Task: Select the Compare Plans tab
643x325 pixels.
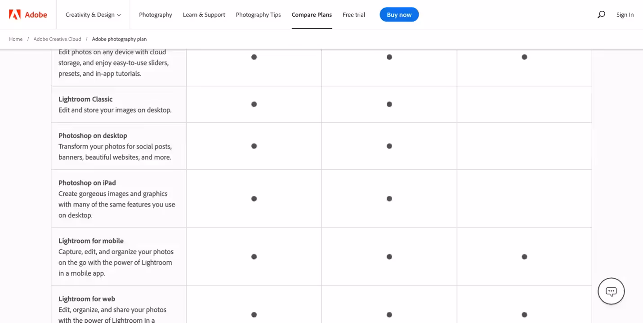Action: [312, 15]
